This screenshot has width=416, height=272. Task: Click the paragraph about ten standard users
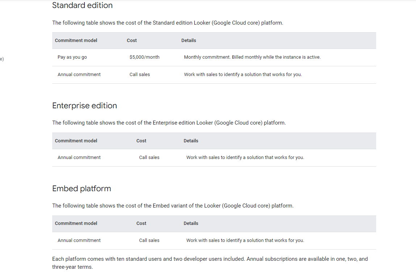[x=210, y=262]
